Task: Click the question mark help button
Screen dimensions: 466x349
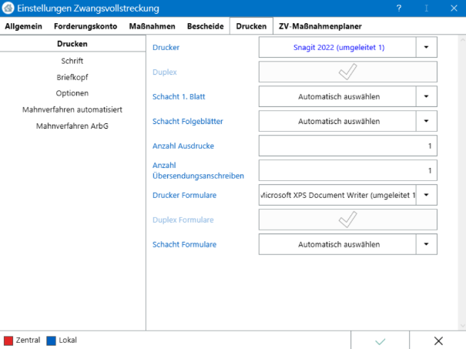Action: [x=397, y=8]
